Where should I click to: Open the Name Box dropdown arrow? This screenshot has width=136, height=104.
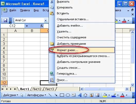(x=27, y=26)
